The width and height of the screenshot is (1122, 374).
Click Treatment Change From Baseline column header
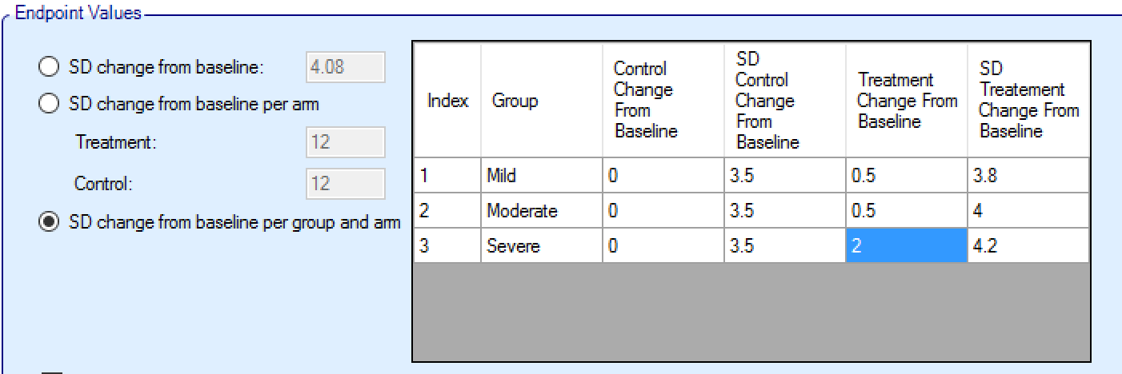(906, 101)
